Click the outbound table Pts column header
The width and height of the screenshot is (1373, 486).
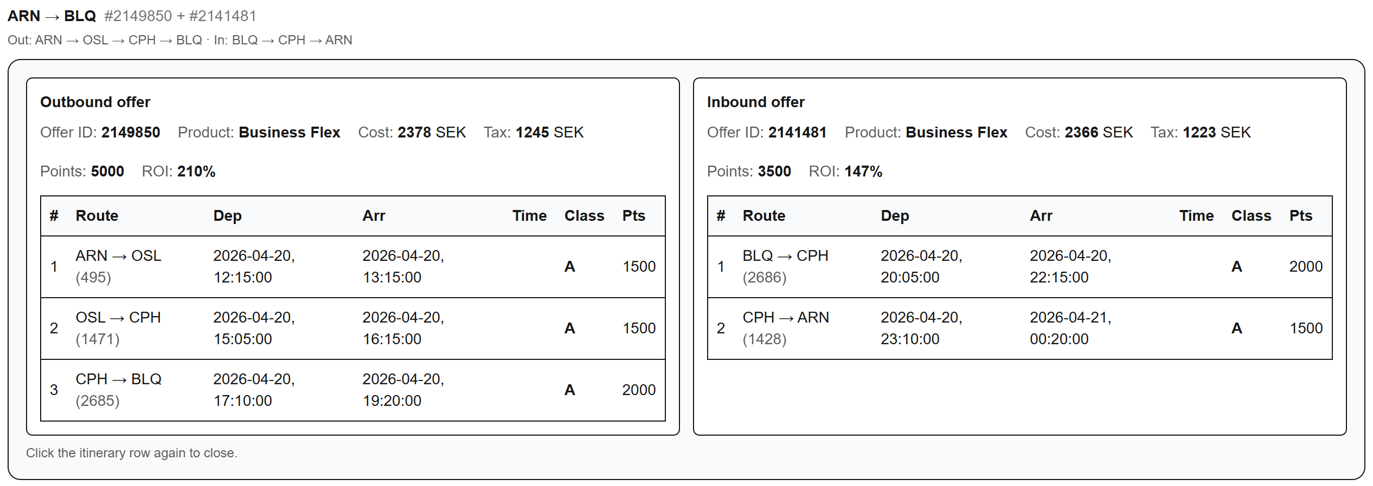tap(633, 216)
